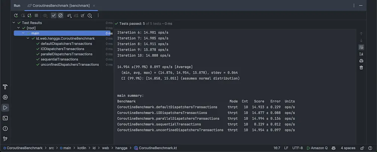Image resolution: width=377 pixels, height=152 pixels.
Task: Open the eye view options icon
Action: point(45,16)
